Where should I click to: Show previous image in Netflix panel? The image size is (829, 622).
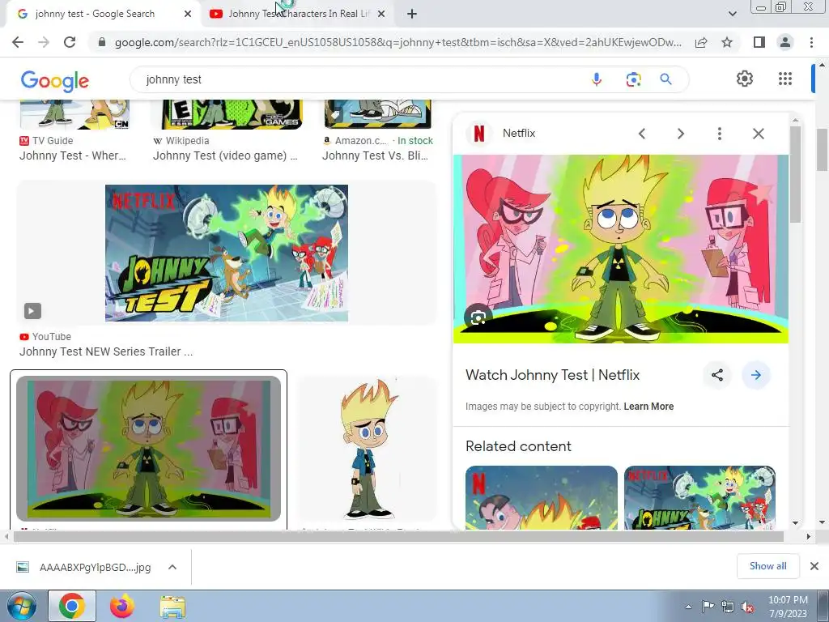[642, 134]
